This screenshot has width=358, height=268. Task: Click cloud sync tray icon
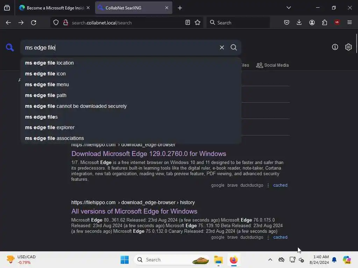281,260
